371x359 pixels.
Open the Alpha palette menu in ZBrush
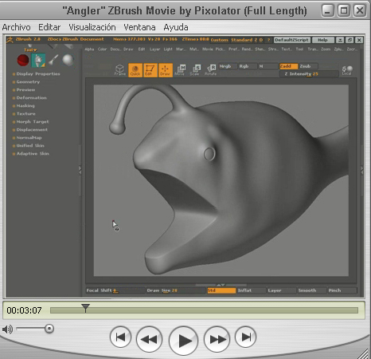(x=89, y=49)
